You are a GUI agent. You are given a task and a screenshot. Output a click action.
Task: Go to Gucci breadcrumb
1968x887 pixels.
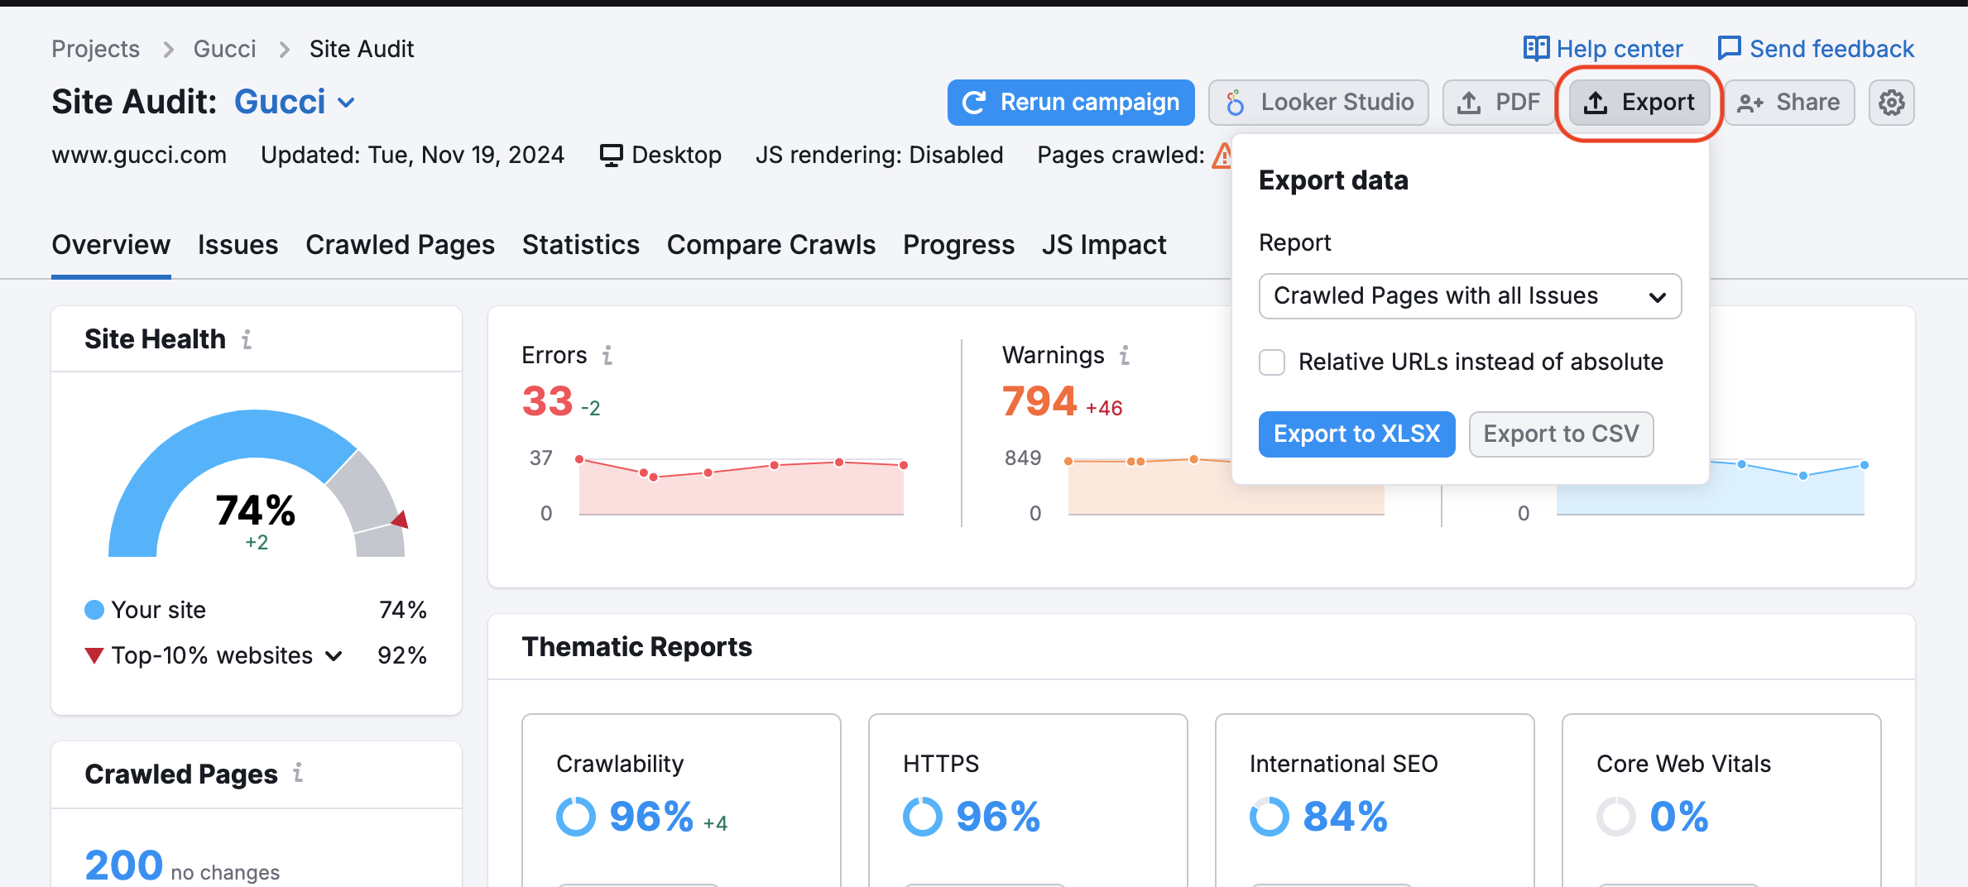(x=224, y=49)
